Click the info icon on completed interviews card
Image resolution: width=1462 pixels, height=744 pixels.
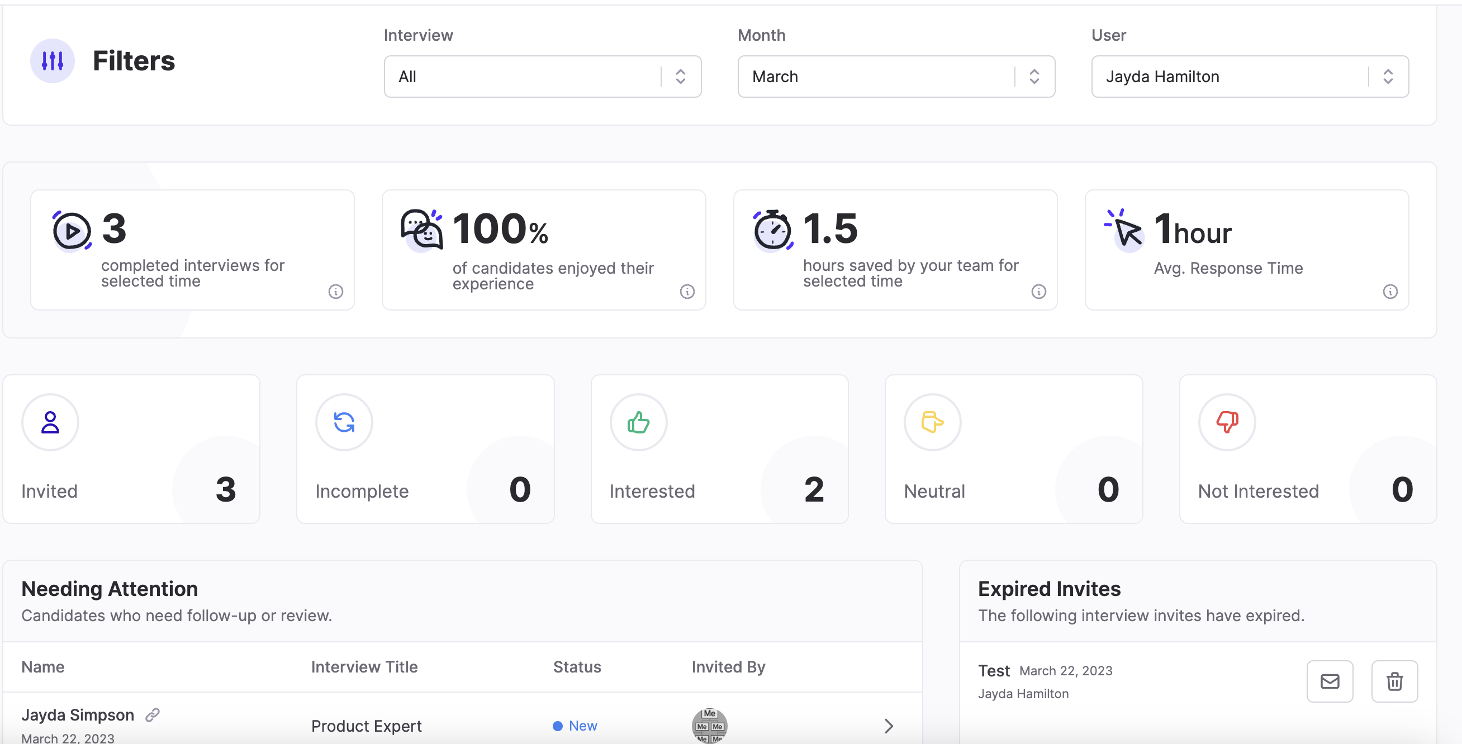click(x=335, y=291)
